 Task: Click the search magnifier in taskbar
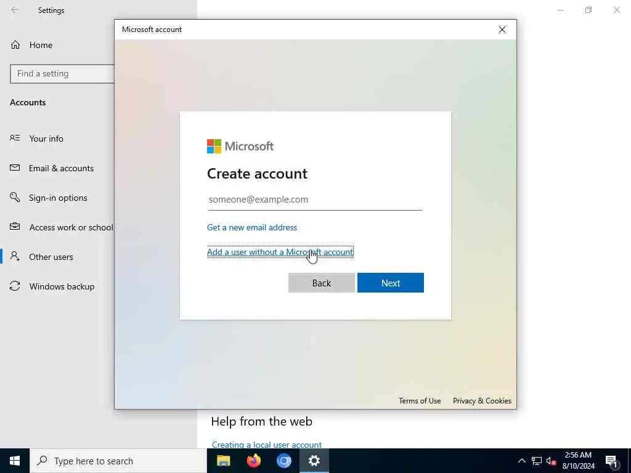point(42,461)
